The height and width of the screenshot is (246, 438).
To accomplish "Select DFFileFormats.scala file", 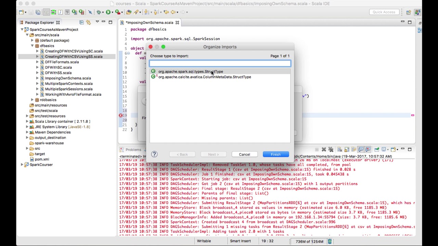I will click(62, 62).
